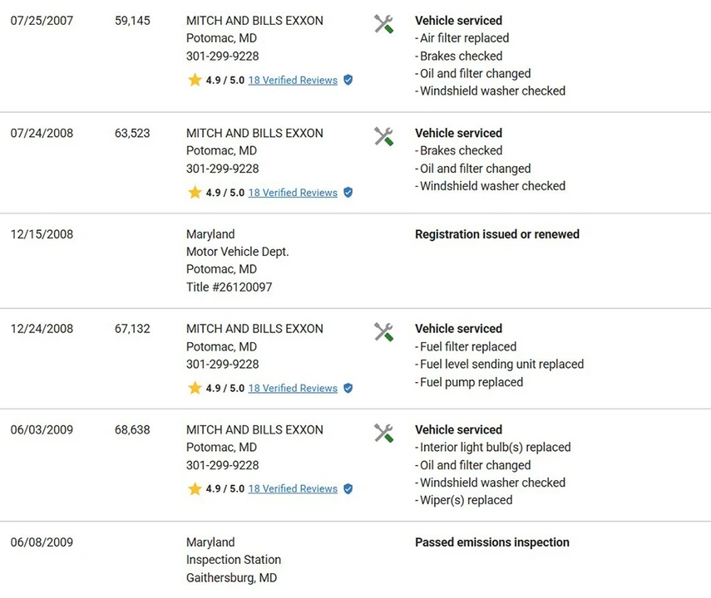The height and width of the screenshot is (598, 711).
Task: Select the Title #26120097 text
Action: click(229, 287)
